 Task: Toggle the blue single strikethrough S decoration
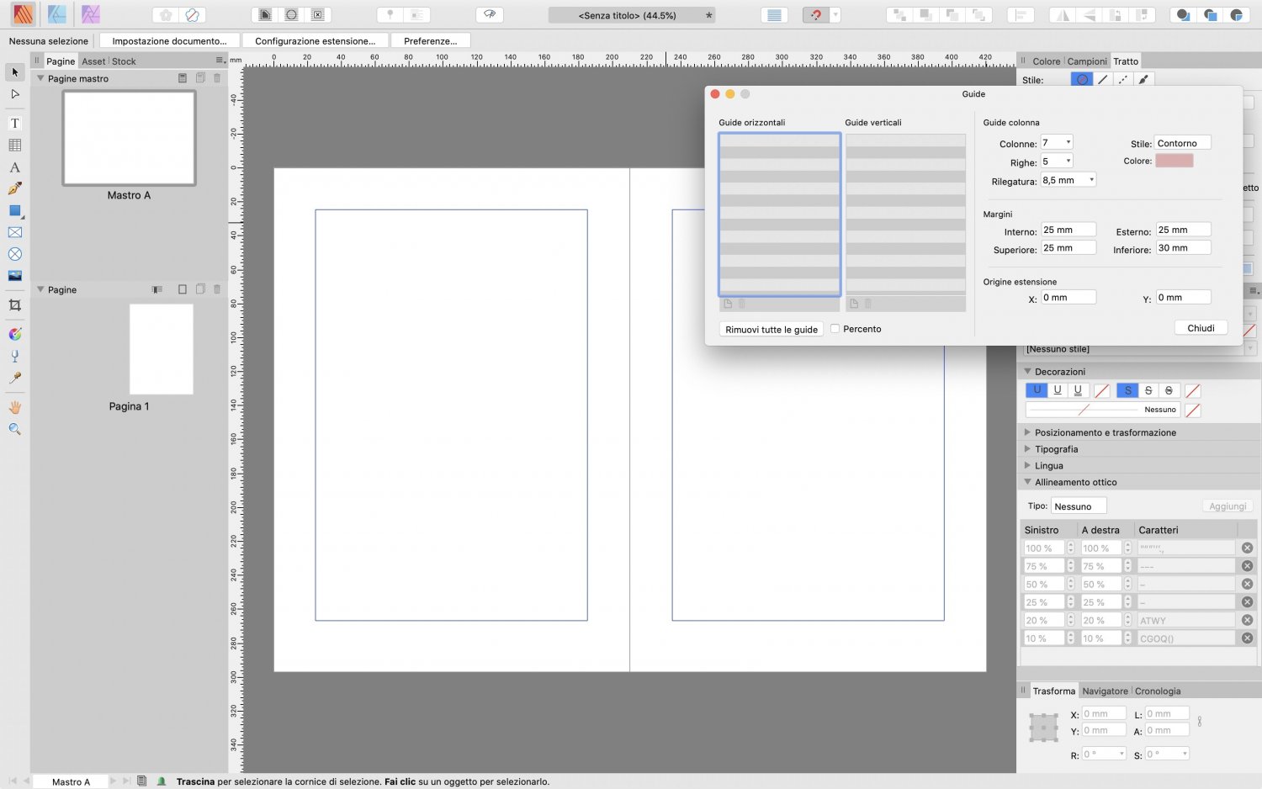click(x=1127, y=390)
